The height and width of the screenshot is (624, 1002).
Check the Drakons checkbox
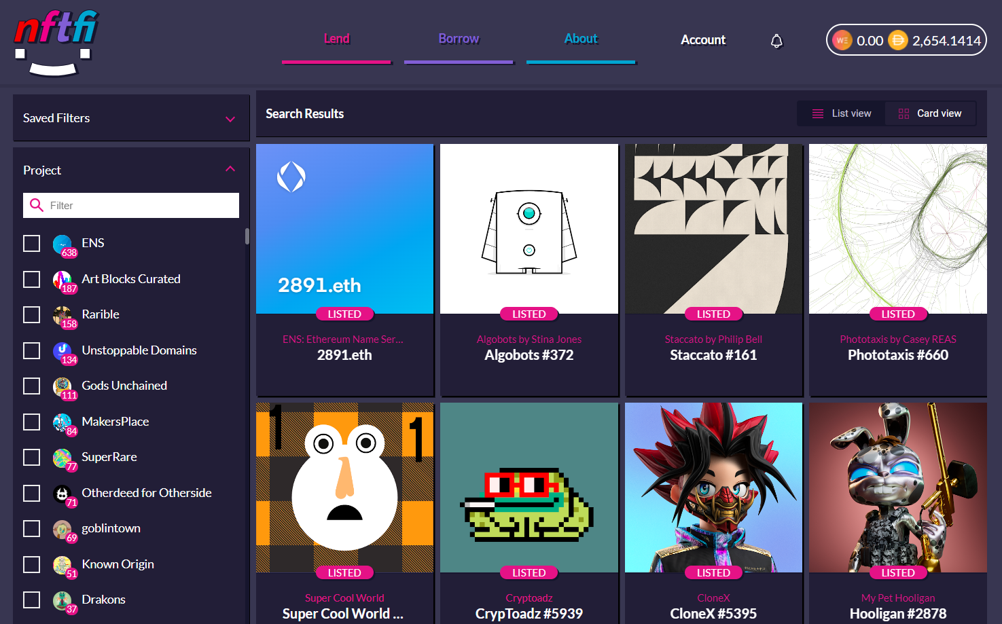pyautogui.click(x=32, y=600)
